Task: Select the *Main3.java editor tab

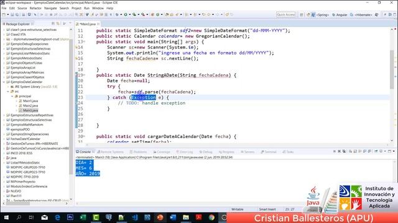Action: [x=88, y=24]
